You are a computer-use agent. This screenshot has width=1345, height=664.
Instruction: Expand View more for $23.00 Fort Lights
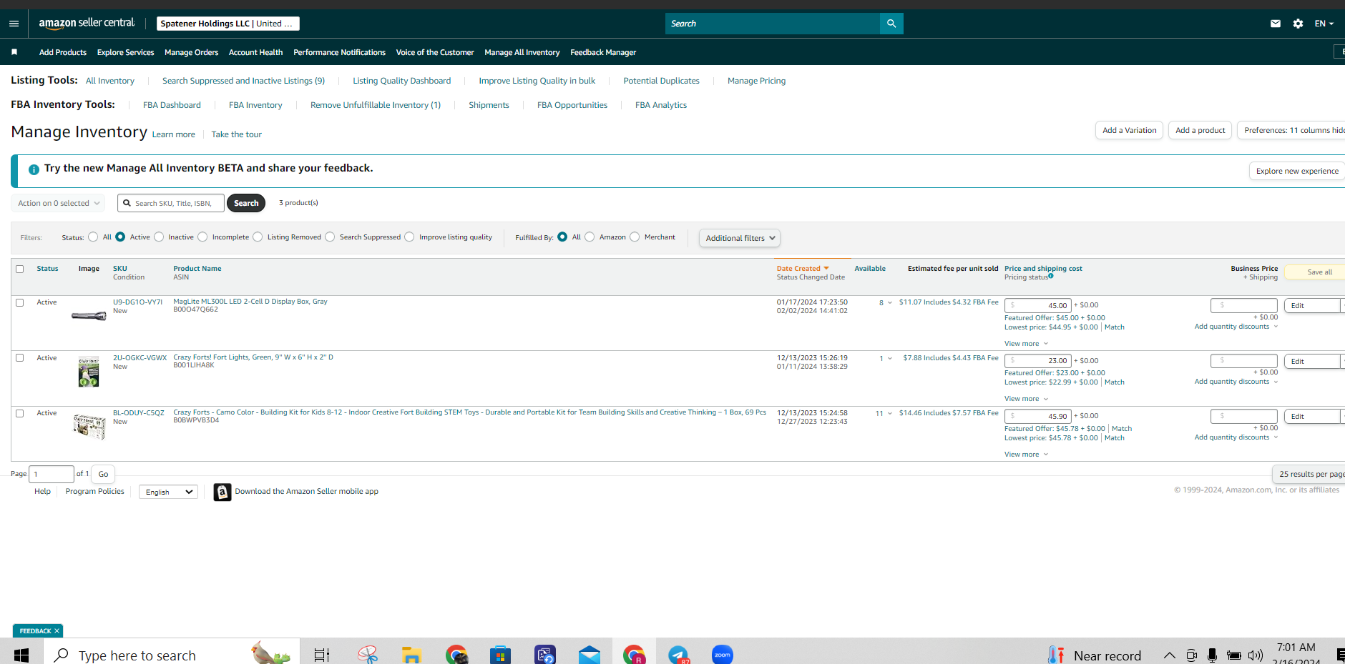[1026, 399]
